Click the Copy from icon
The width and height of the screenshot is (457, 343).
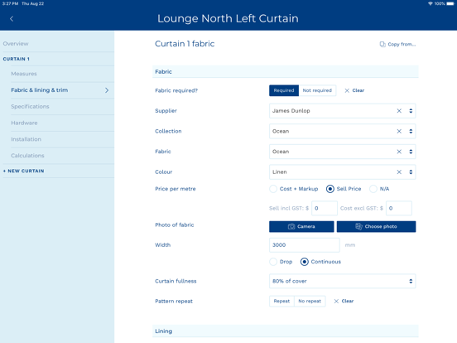point(382,45)
